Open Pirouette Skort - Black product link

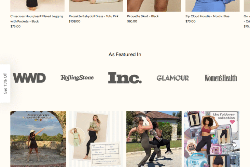click(143, 16)
